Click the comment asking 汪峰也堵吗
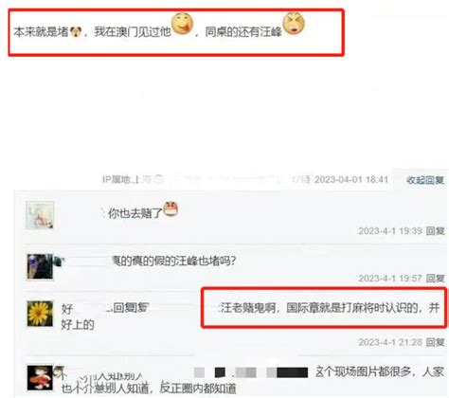This screenshot has height=398, width=449. click(174, 261)
